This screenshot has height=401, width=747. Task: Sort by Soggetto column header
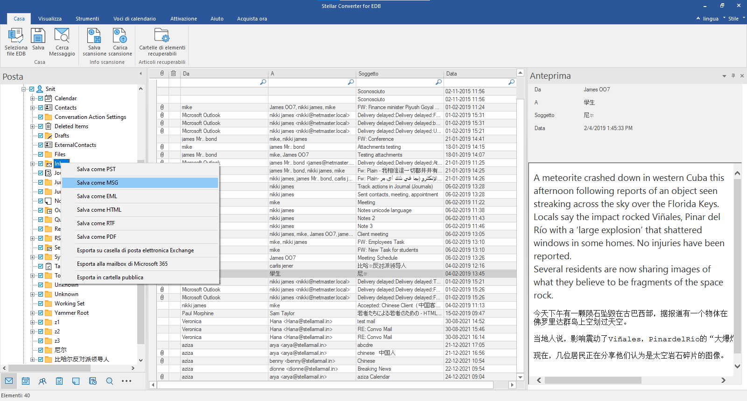point(400,73)
